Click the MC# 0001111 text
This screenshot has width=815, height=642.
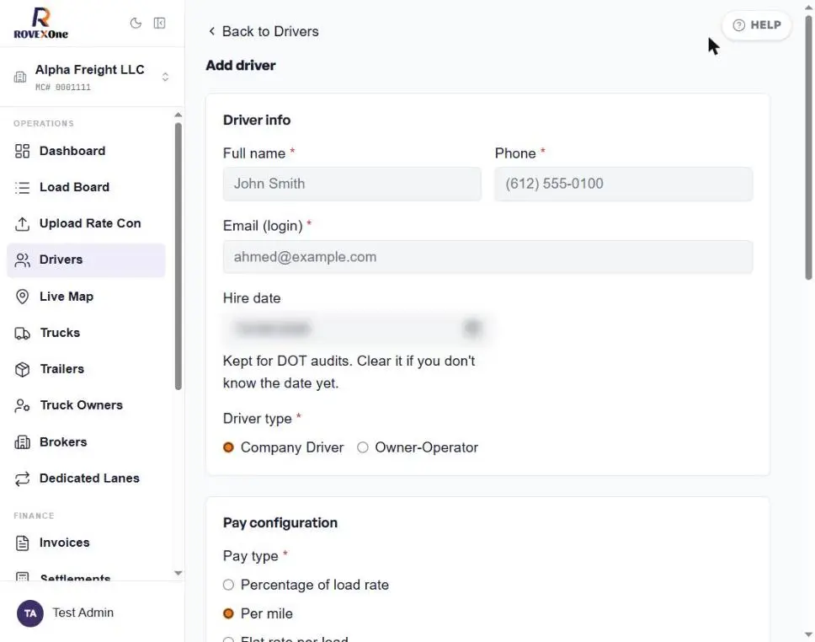pyautogui.click(x=63, y=88)
